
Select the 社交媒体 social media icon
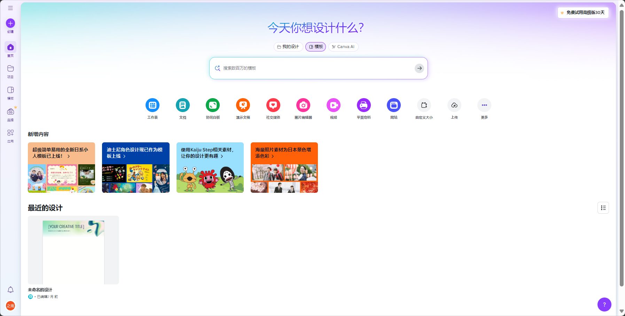(x=273, y=105)
